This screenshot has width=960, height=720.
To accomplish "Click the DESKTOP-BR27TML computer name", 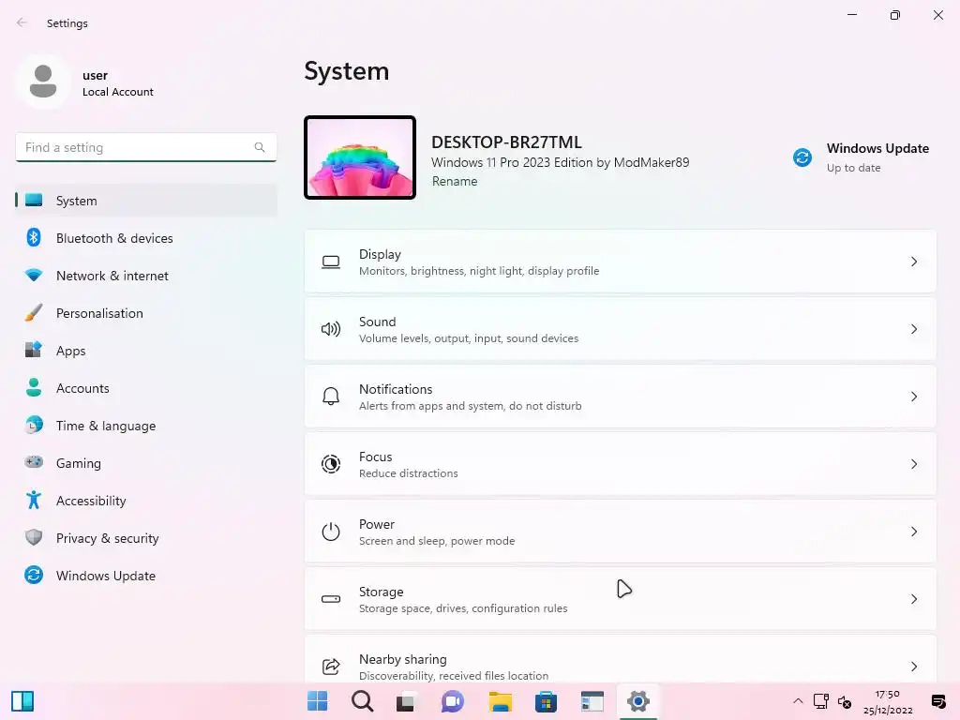I will coord(506,142).
